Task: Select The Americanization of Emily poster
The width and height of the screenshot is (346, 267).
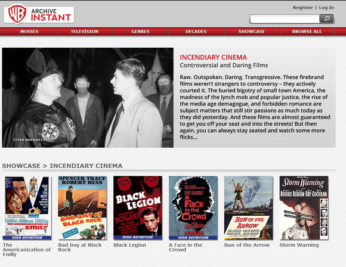Action: click(27, 208)
